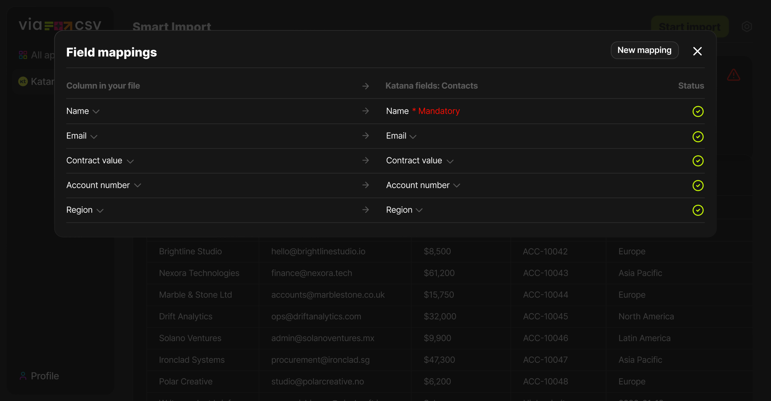Open the Account number file column dropdown
The height and width of the screenshot is (401, 771).
pyautogui.click(x=104, y=185)
